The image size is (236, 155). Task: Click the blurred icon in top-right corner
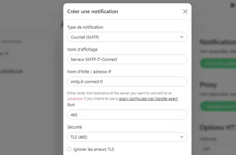coord(232,5)
